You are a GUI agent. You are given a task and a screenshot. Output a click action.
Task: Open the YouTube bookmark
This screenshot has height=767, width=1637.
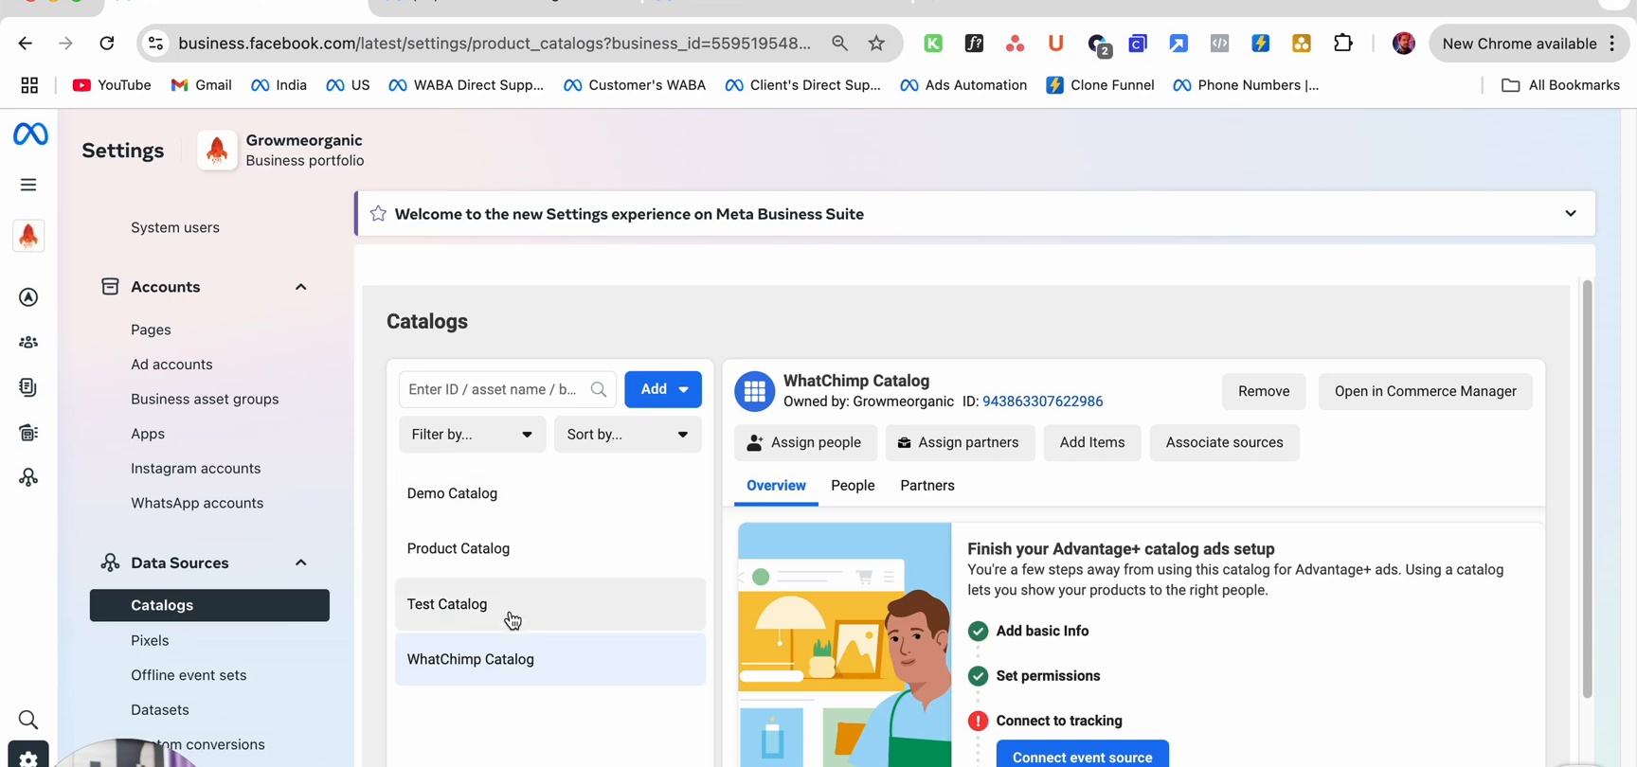(x=112, y=85)
